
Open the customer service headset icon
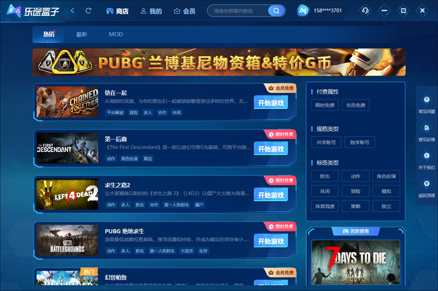pos(366,11)
